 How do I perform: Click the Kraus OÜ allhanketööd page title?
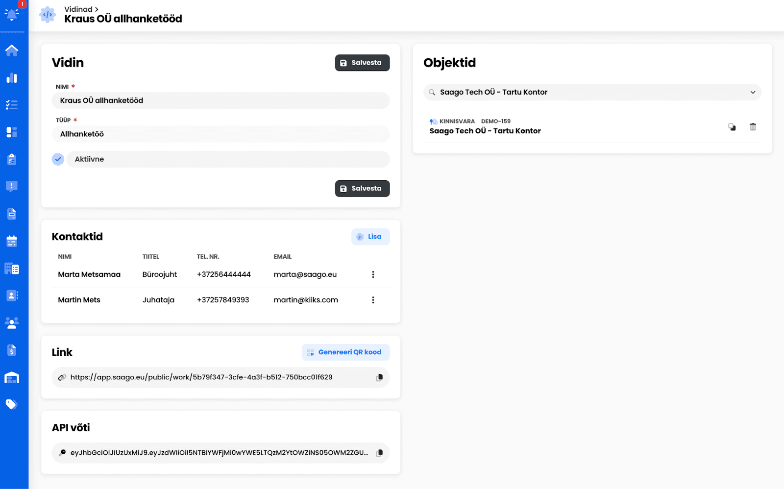[x=123, y=19]
